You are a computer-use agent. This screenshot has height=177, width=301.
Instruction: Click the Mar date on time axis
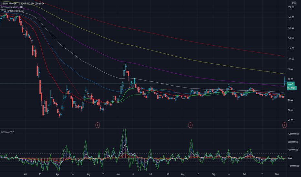25,174
